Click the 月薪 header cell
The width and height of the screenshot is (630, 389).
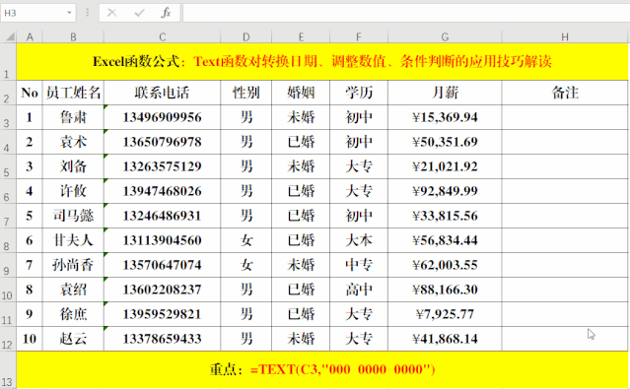tap(445, 93)
